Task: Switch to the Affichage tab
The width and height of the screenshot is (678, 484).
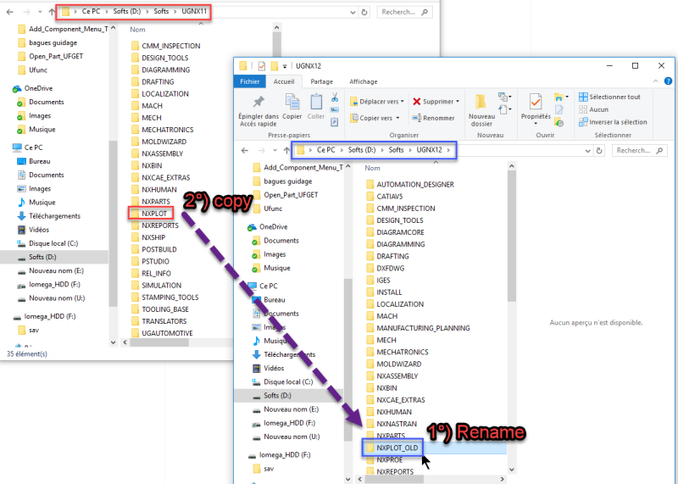Action: [364, 81]
